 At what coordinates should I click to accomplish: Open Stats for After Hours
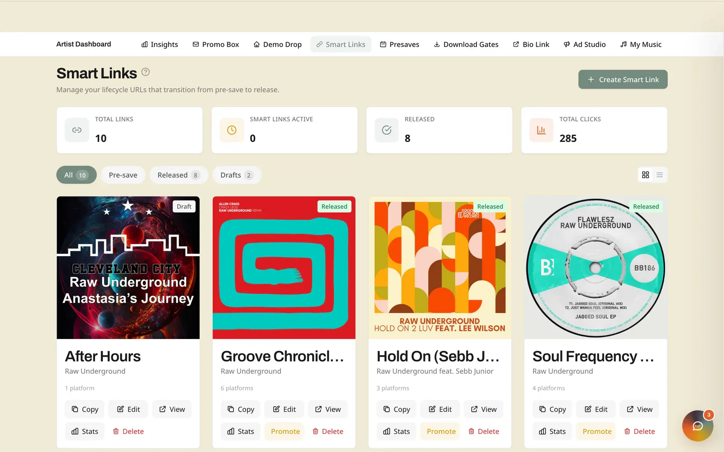(x=85, y=431)
